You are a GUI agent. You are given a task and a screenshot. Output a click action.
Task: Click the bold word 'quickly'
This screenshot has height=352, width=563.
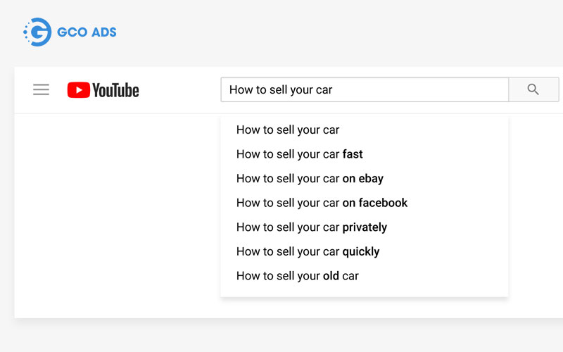[361, 251]
